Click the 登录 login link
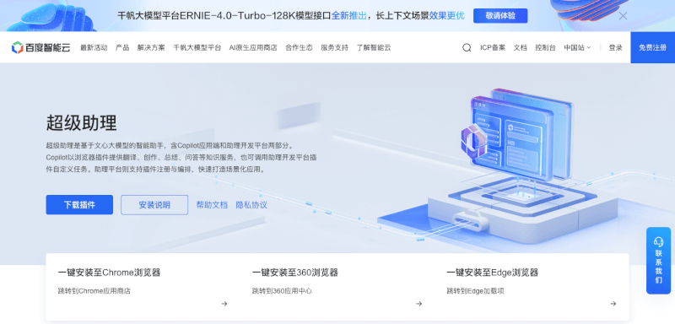The width and height of the screenshot is (675, 324). [x=616, y=48]
